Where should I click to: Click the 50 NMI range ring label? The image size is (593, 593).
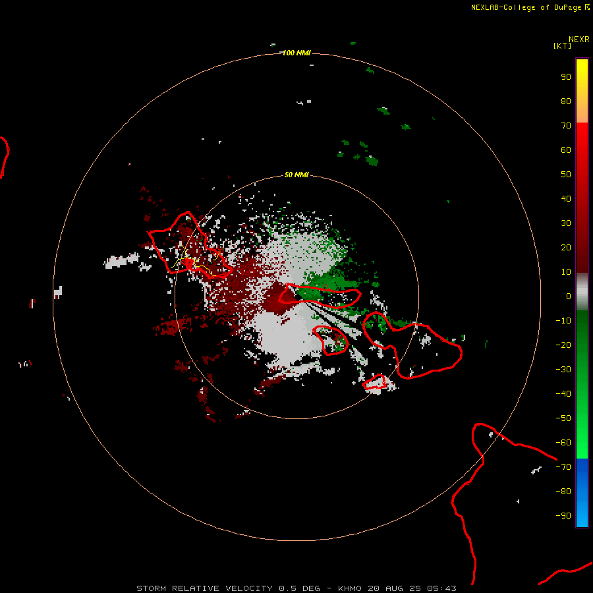(x=296, y=175)
